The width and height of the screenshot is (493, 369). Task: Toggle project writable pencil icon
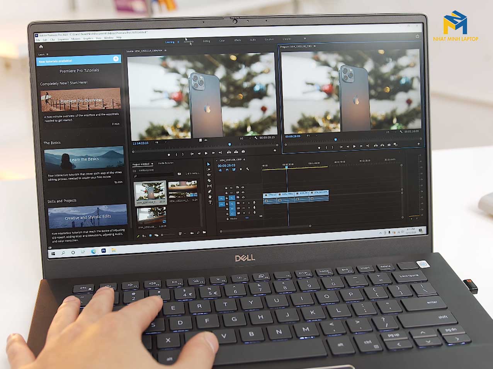pos(138,236)
